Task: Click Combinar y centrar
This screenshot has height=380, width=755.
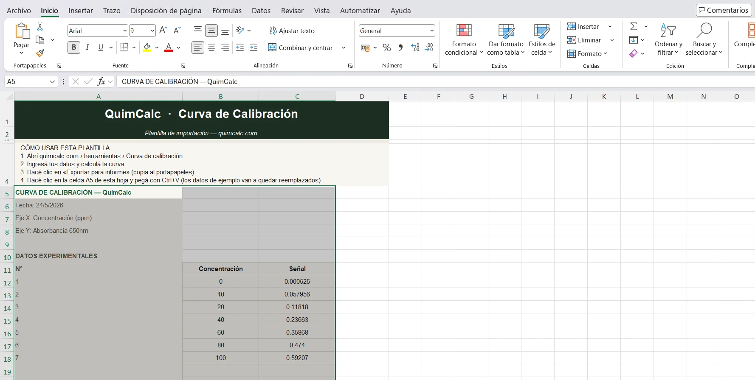Action: pyautogui.click(x=301, y=47)
